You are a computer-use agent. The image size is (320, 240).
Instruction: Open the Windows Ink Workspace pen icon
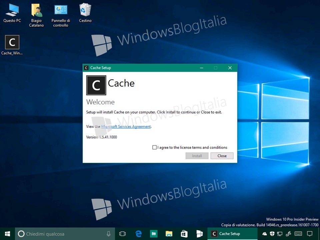click(x=288, y=234)
